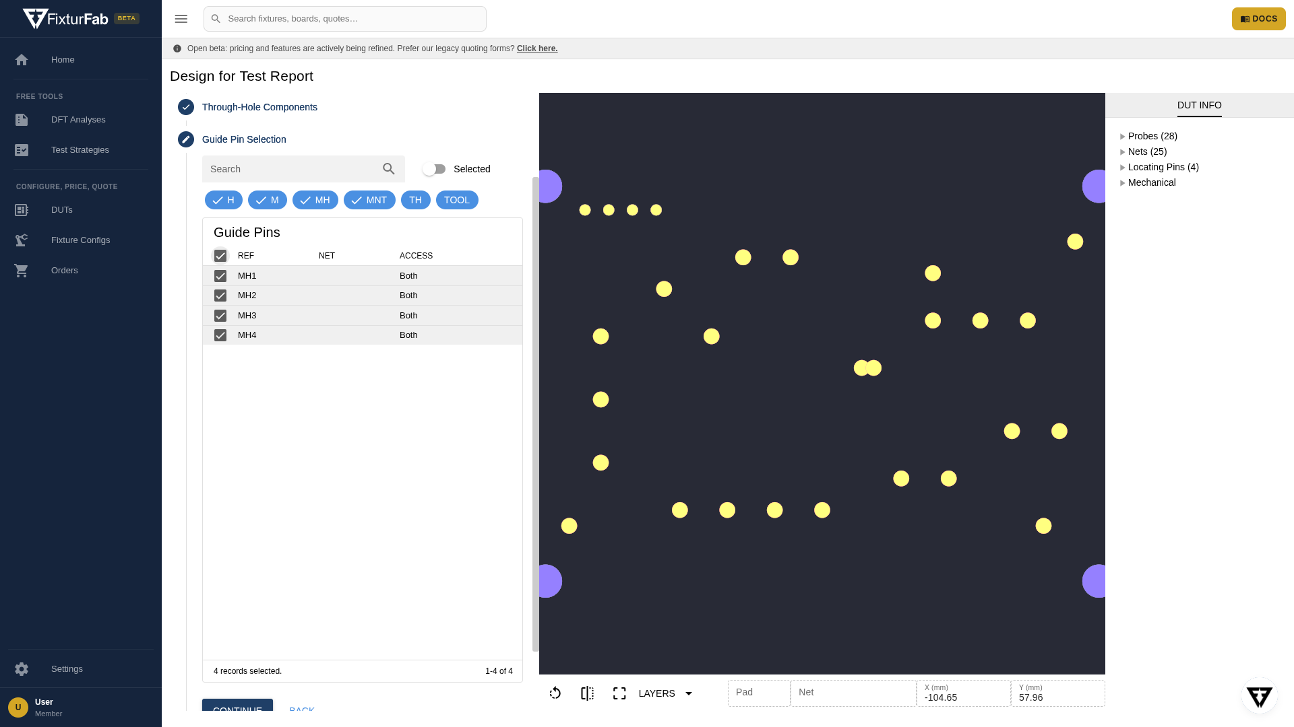This screenshot has width=1294, height=727.
Task: Go to Test Strategies menu item
Action: tap(81, 150)
